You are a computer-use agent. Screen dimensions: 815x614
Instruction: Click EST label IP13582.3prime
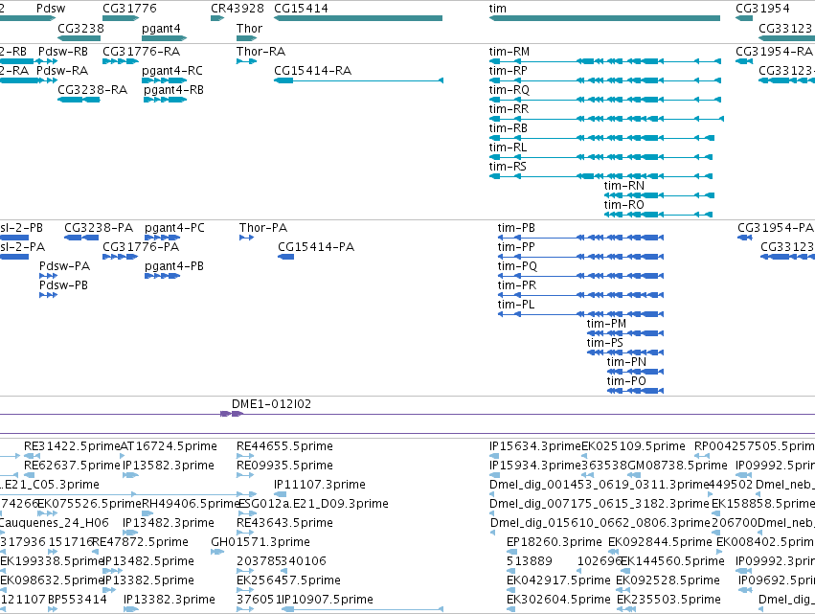[169, 466]
